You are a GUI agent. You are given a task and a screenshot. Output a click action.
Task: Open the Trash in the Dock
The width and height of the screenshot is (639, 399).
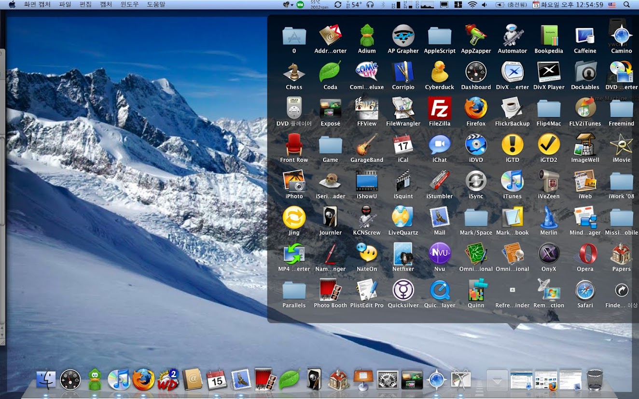(595, 380)
